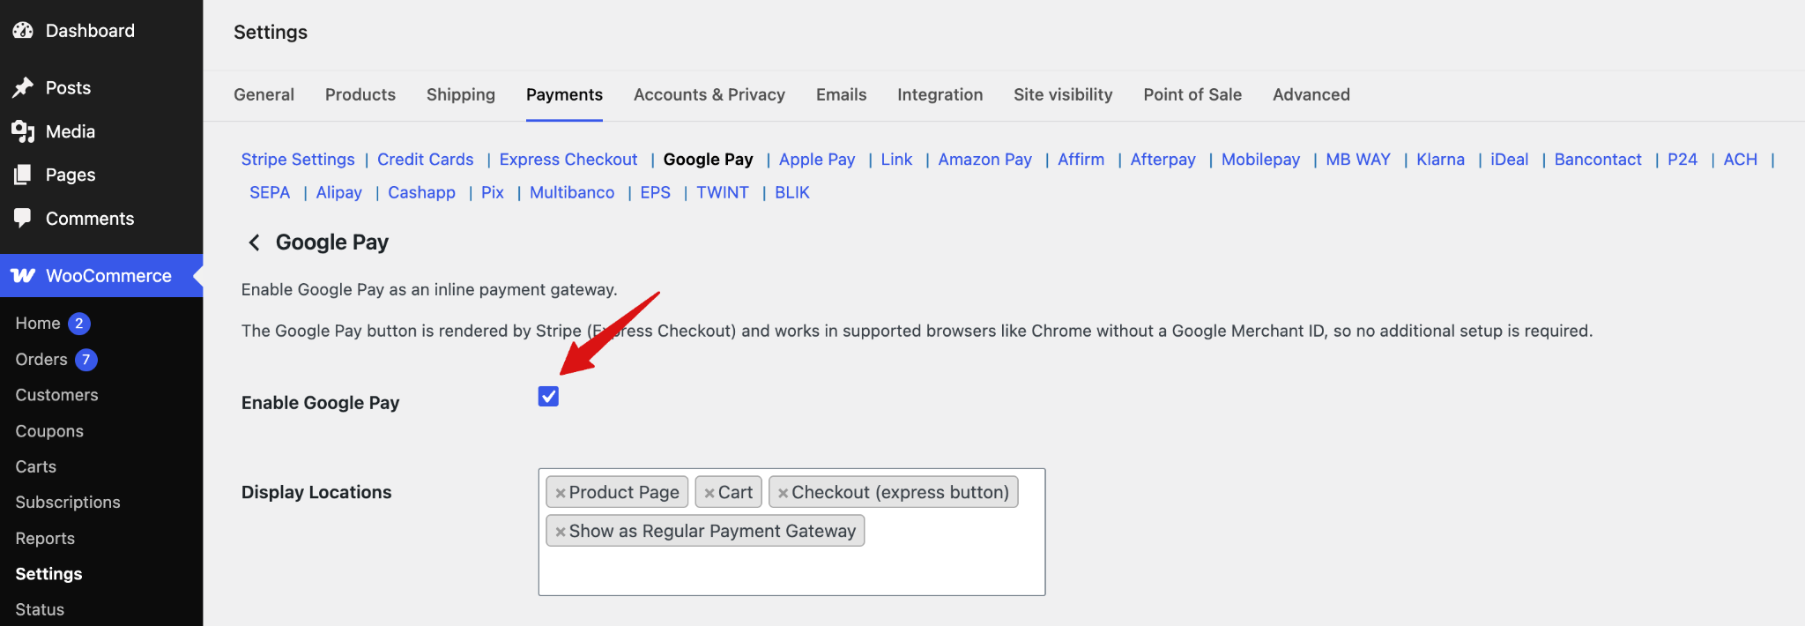The width and height of the screenshot is (1805, 626).
Task: Open the TWINT section link
Action: 723,192
